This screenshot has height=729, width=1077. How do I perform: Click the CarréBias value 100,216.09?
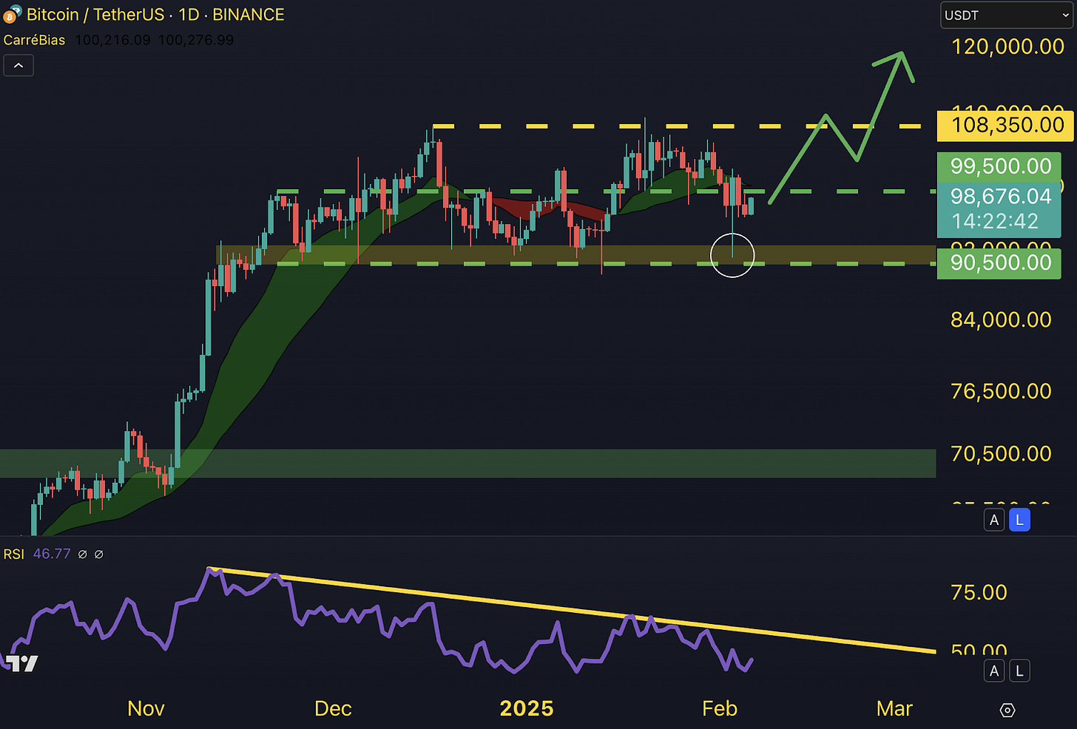(x=112, y=40)
